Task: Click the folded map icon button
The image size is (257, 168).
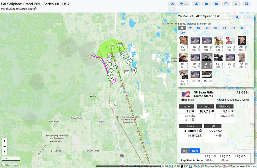Action: click(206, 4)
